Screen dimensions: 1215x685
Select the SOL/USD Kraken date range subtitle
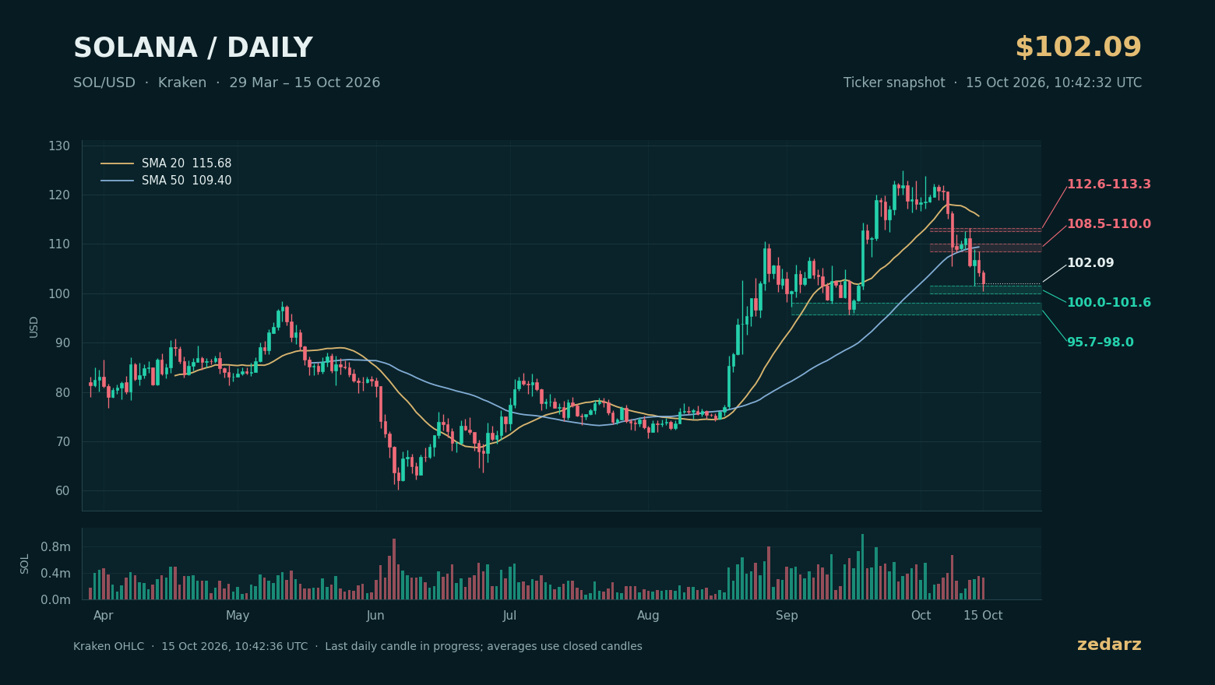(x=227, y=83)
